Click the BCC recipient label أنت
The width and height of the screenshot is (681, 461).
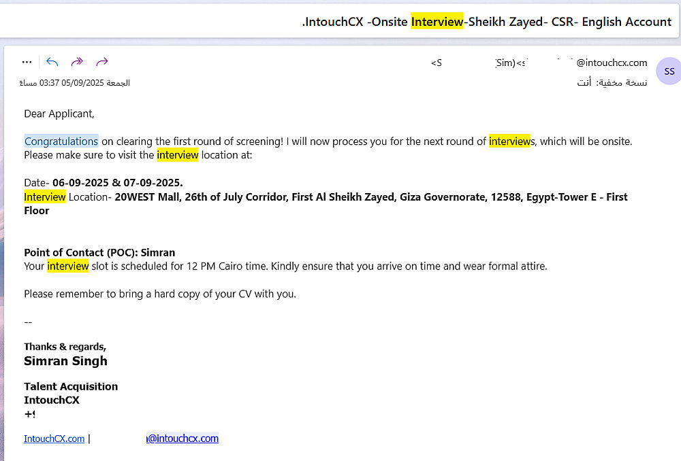[584, 83]
